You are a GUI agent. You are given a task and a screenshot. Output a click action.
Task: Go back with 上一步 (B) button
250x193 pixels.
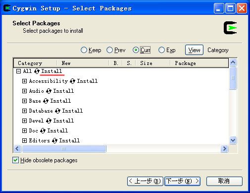click(145, 181)
